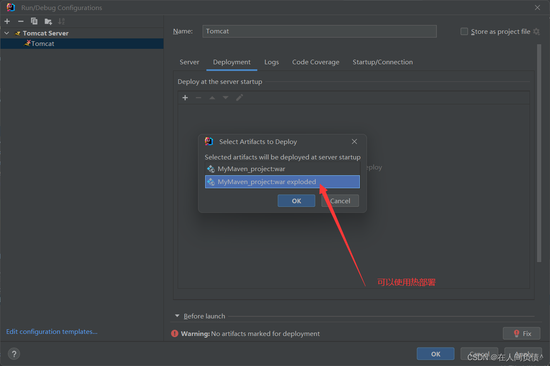
Task: Select Tomcat configuration in tree
Action: point(82,43)
